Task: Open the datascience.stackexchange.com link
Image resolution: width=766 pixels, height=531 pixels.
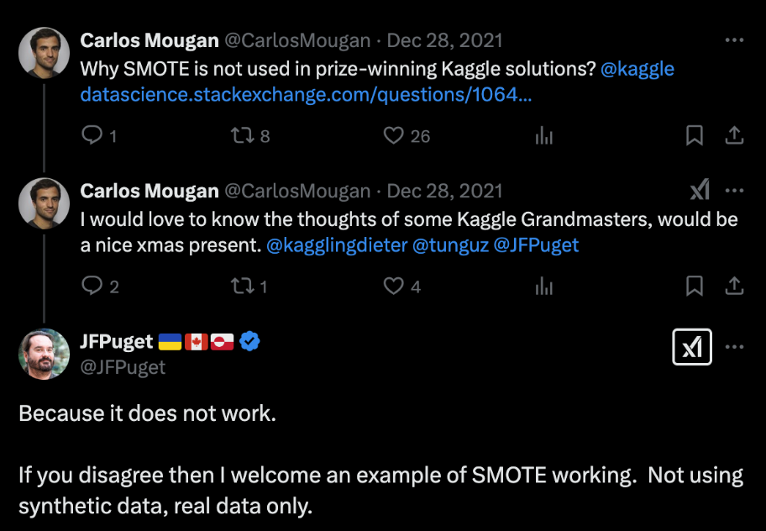Action: tap(306, 94)
